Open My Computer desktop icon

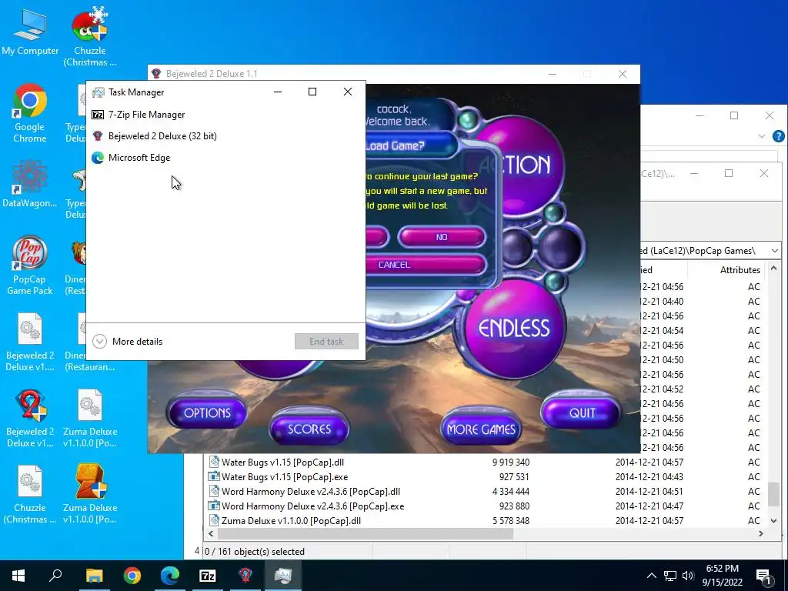coord(30,32)
